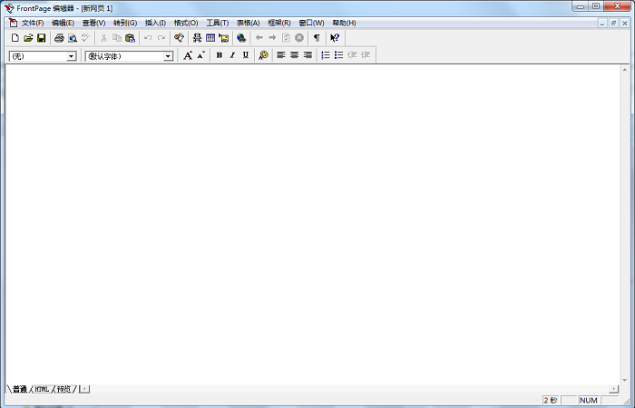Click the numbered list button
The height and width of the screenshot is (408, 635).
[326, 55]
